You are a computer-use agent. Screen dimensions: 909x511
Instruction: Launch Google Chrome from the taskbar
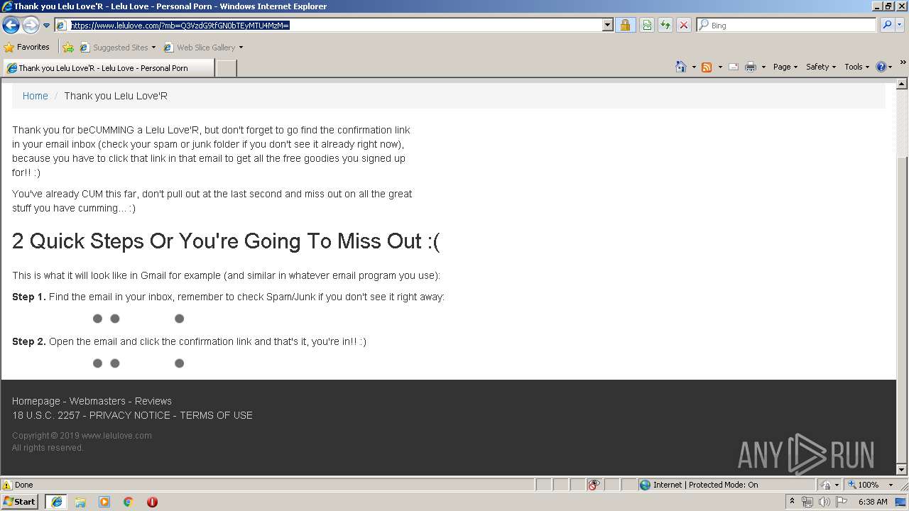(x=129, y=502)
